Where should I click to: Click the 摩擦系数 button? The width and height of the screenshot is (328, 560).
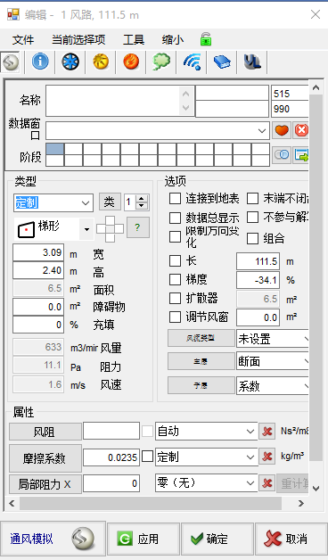(x=45, y=458)
